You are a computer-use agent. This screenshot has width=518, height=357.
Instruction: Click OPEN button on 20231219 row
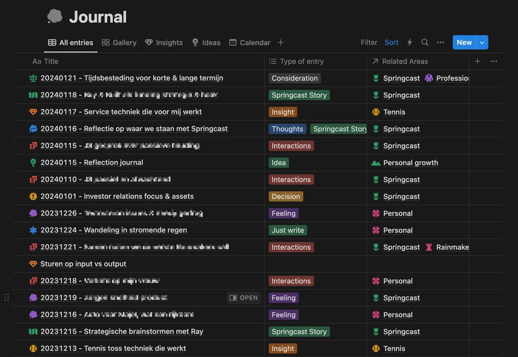click(x=244, y=297)
